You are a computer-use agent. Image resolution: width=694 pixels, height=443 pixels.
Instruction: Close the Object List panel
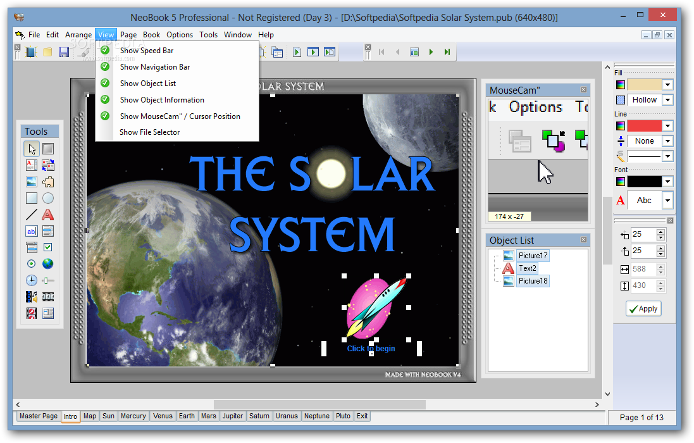pos(584,239)
